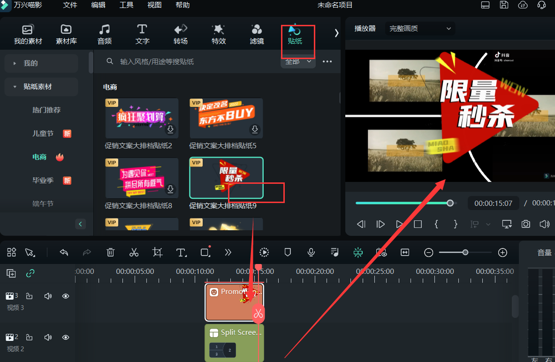555x362 pixels.
Task: Open customer support headset icon
Action: pyautogui.click(x=541, y=5)
